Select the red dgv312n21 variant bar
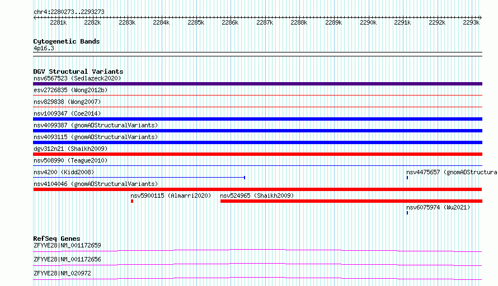This screenshot has width=498, height=286. tap(257, 154)
